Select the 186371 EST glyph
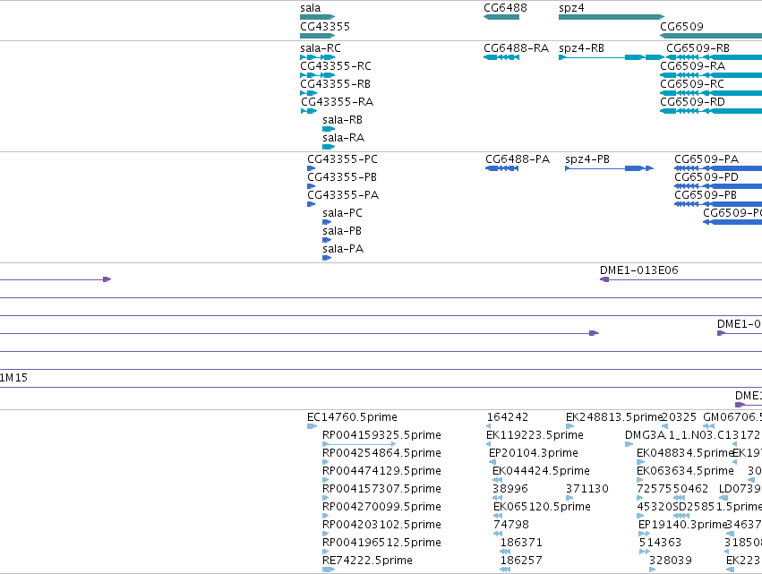Image resolution: width=762 pixels, height=574 pixels. (x=505, y=553)
